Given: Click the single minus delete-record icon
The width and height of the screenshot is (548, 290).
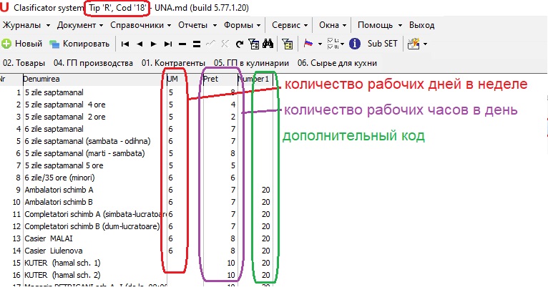Looking at the screenshot, I should [182, 44].
